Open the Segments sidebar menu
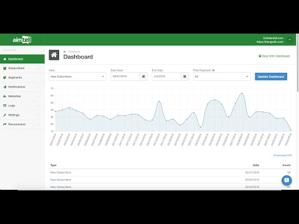This screenshot has width=299, height=224. click(22, 78)
